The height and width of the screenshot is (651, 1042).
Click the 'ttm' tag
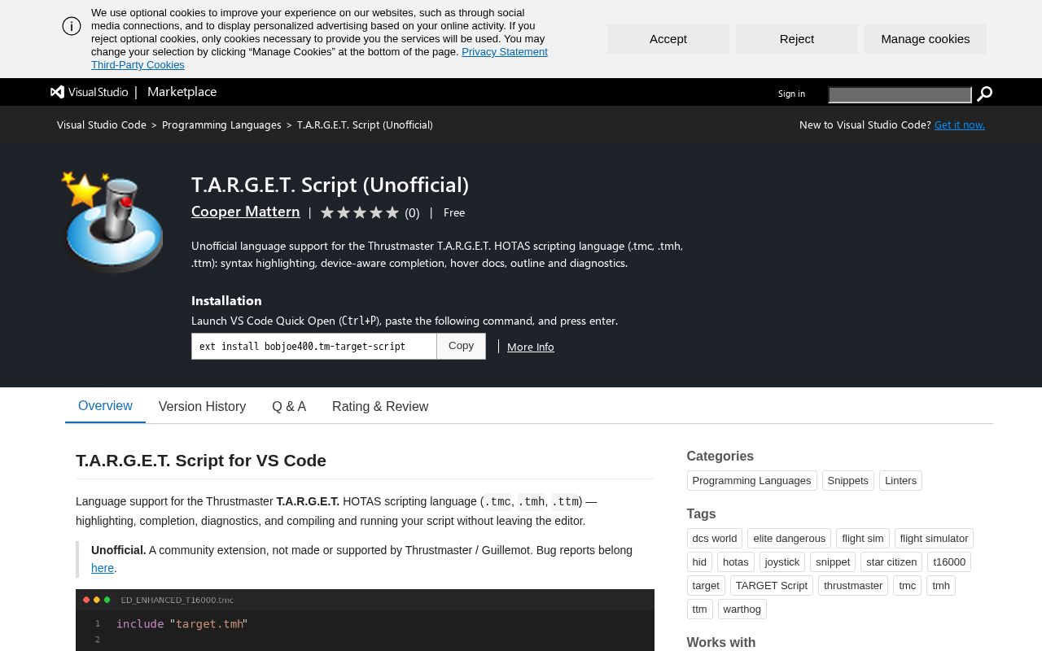(700, 609)
